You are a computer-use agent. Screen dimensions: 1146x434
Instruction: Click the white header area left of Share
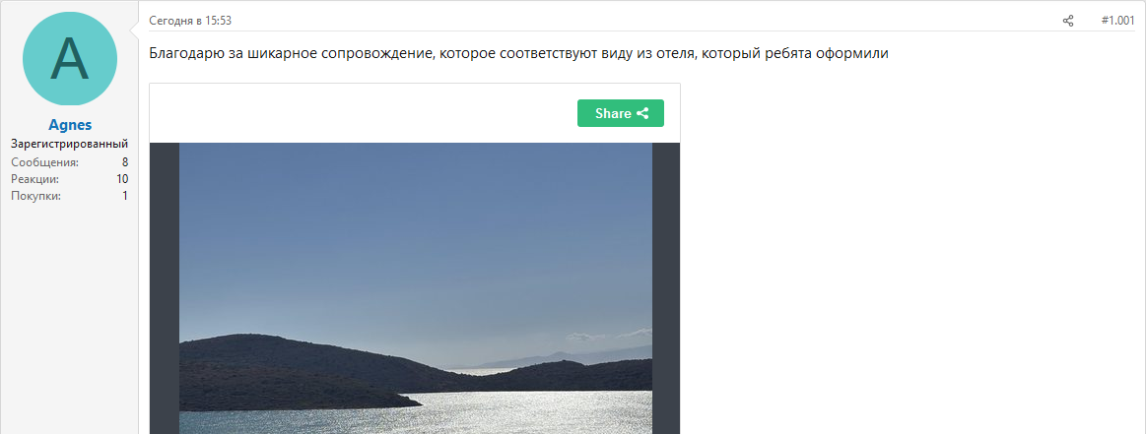[x=364, y=113]
